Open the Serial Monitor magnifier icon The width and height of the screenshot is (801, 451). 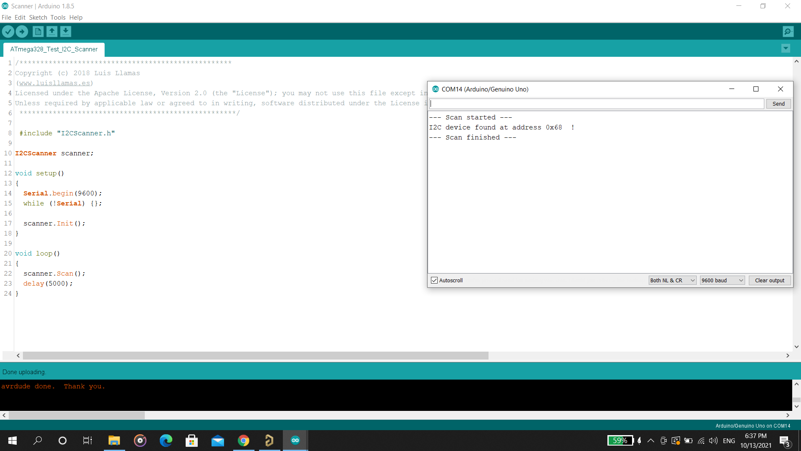point(788,31)
